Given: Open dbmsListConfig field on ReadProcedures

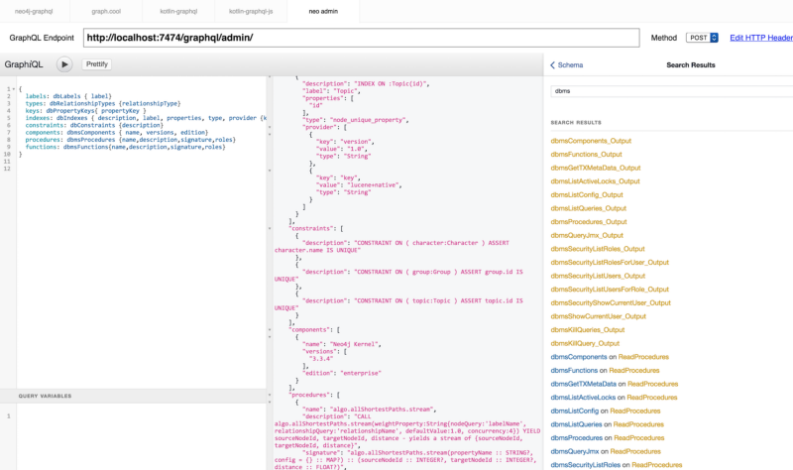Looking at the screenshot, I should click(x=576, y=410).
